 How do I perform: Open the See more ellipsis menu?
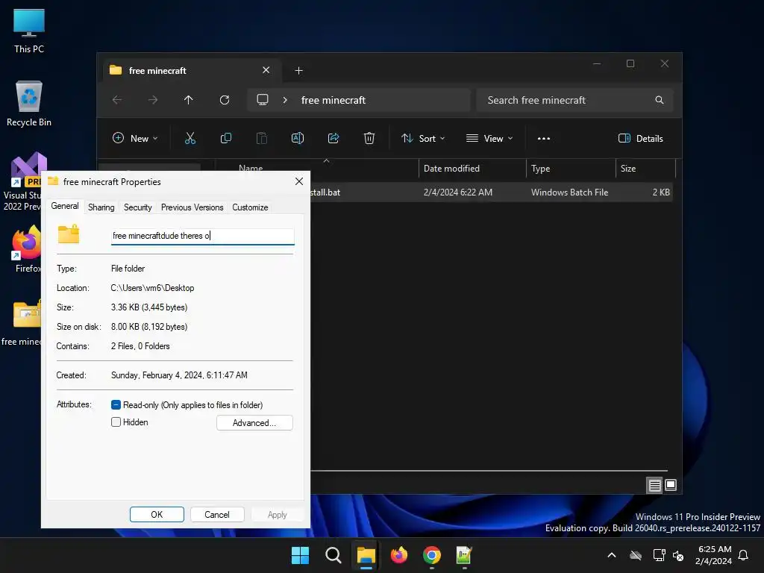point(544,138)
